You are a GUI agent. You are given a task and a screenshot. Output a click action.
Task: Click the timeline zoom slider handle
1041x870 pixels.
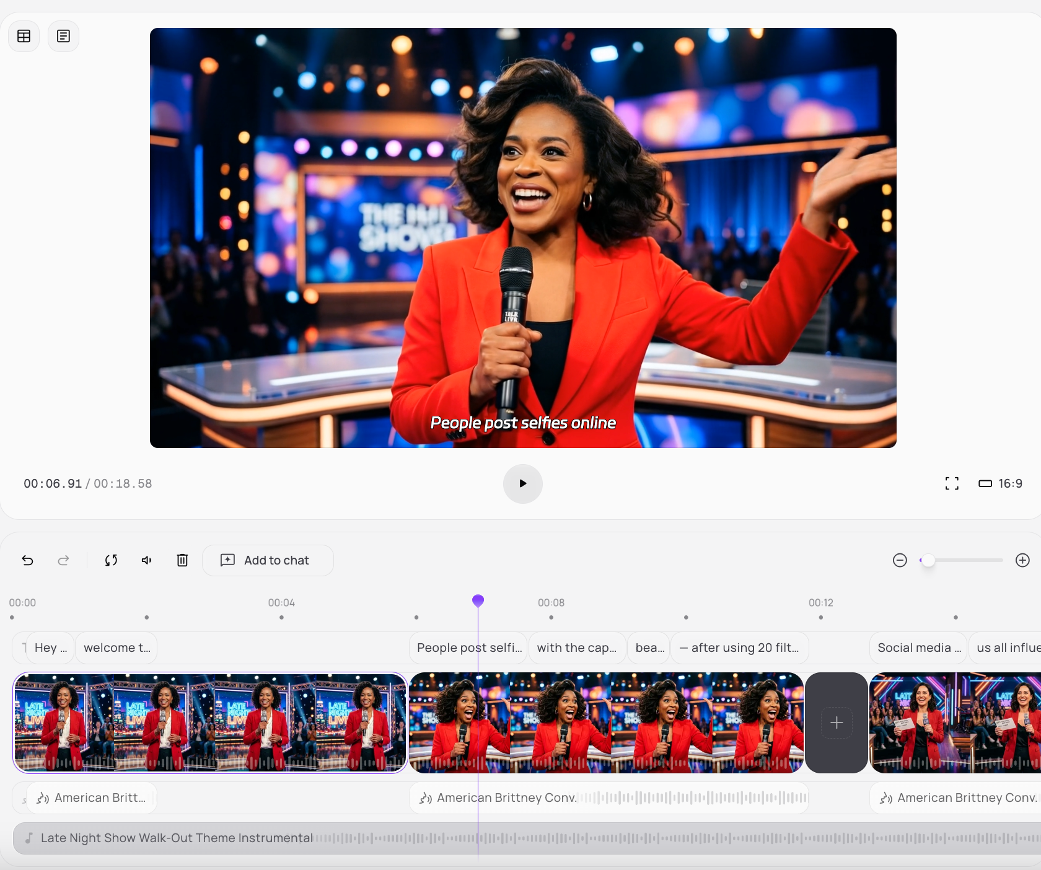pos(928,560)
